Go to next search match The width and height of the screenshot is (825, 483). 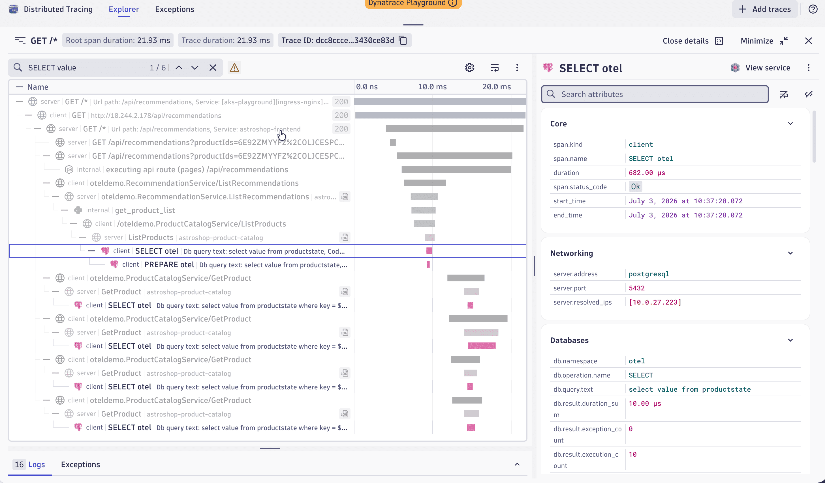point(195,68)
